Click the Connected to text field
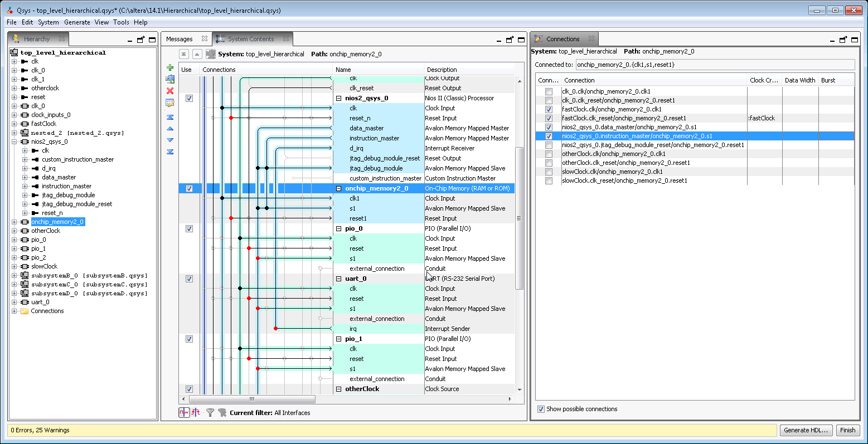The width and height of the screenshot is (868, 444). click(715, 65)
